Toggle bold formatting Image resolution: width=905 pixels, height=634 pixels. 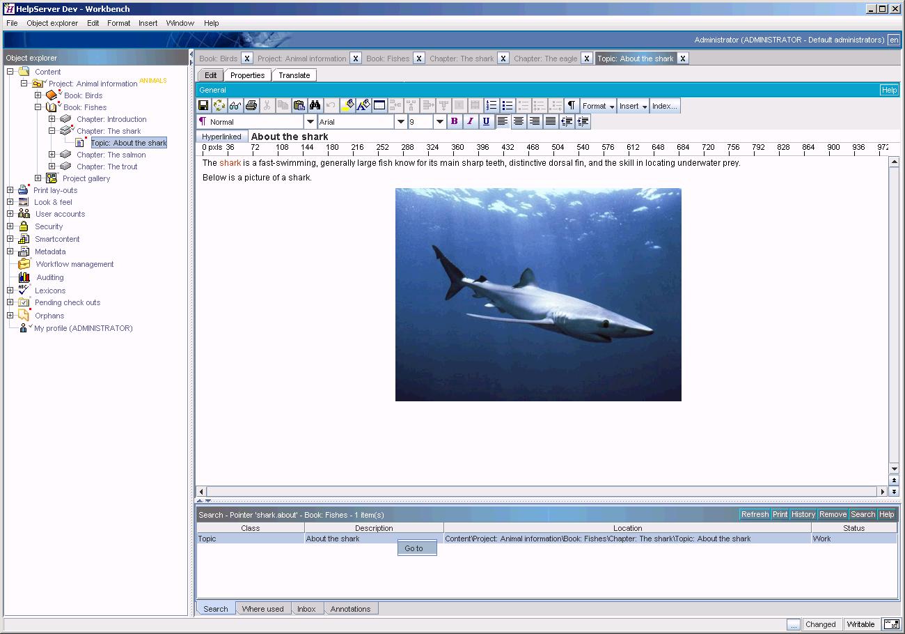(x=454, y=122)
